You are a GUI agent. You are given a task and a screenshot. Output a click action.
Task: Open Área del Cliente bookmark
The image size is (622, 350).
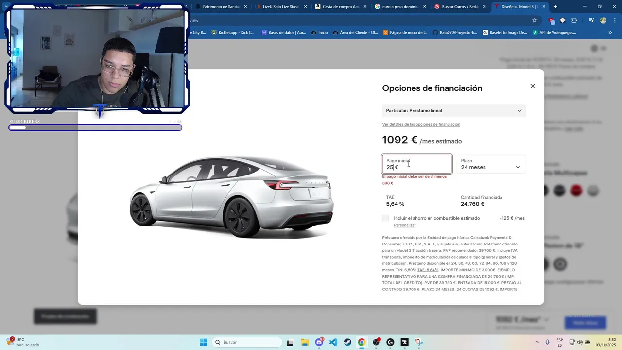tap(355, 33)
